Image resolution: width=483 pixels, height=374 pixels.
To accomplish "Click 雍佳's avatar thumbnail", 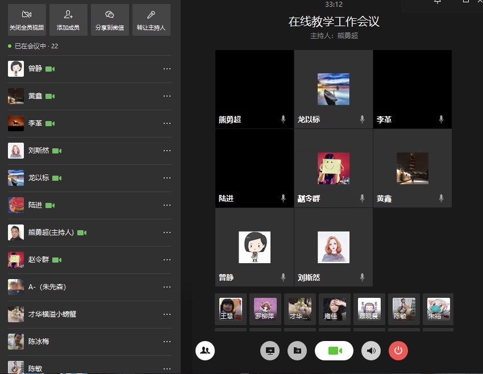I will pyautogui.click(x=334, y=309).
